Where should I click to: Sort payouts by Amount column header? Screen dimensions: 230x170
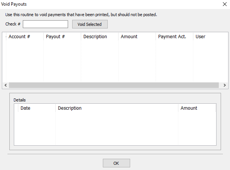tap(137, 37)
